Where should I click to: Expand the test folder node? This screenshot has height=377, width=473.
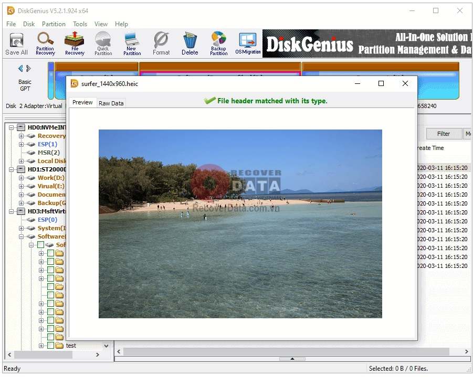pyautogui.click(x=41, y=346)
